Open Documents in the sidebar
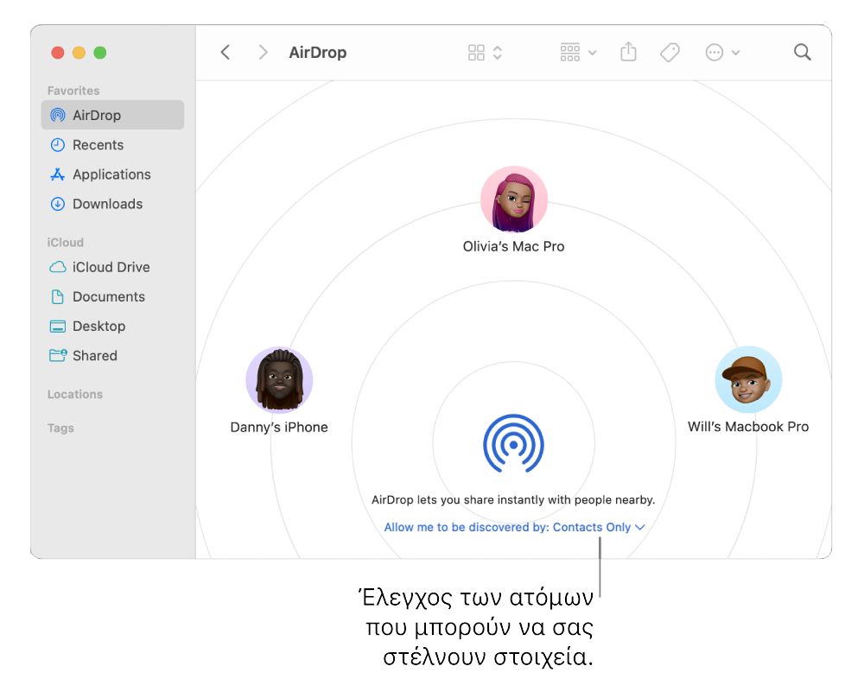 (x=112, y=297)
